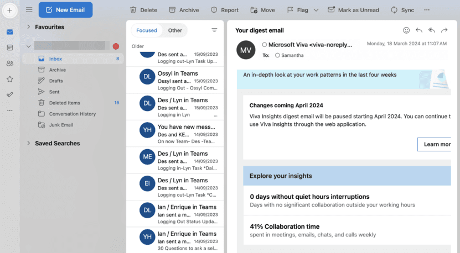Open the People contacts sidebar icon

pos(9,63)
